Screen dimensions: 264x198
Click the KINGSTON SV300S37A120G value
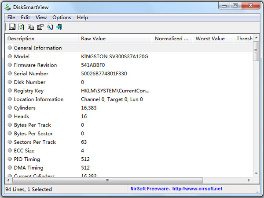[114, 57]
